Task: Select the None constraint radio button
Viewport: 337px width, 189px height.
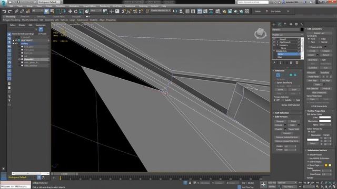Action: click(309, 39)
